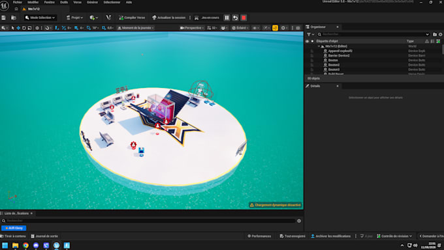
Task: Click the session options three-dot menu
Action: click(190, 18)
